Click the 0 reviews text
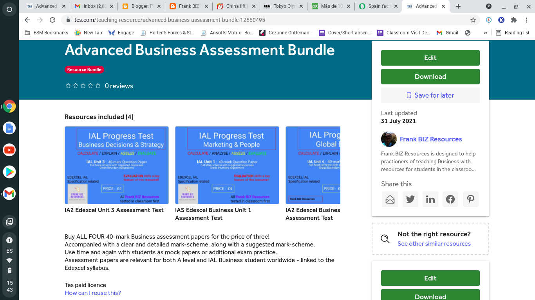 [119, 86]
